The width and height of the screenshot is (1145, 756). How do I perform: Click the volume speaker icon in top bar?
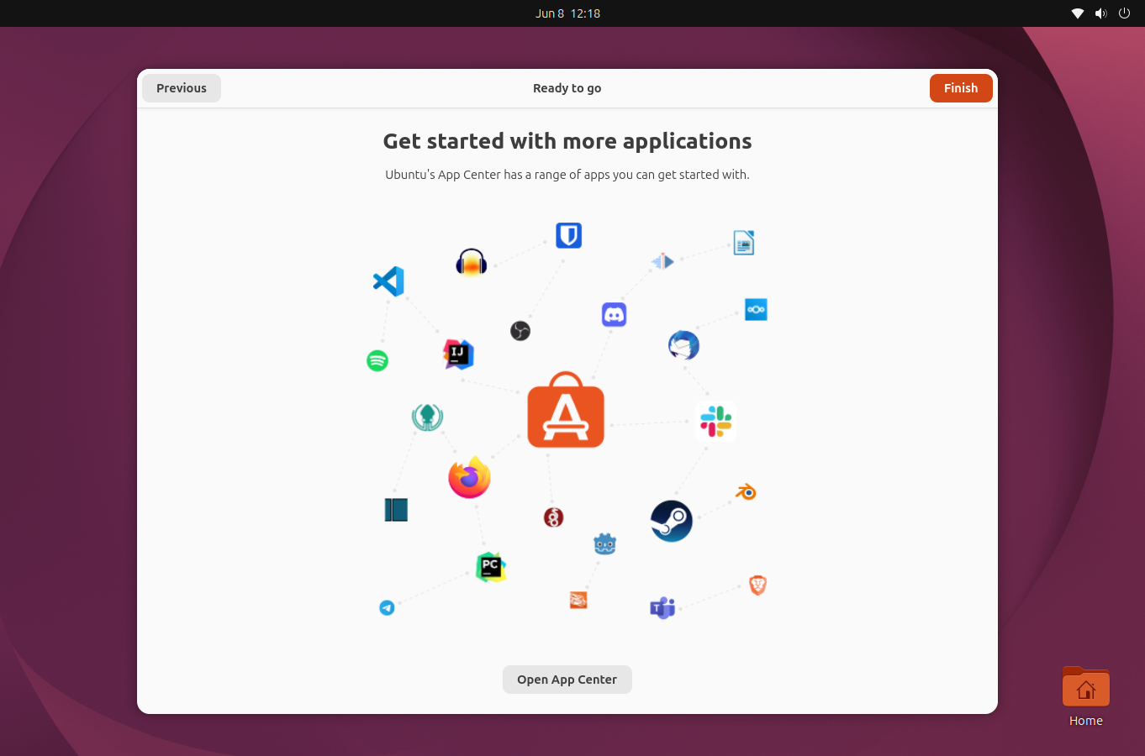[x=1101, y=13]
